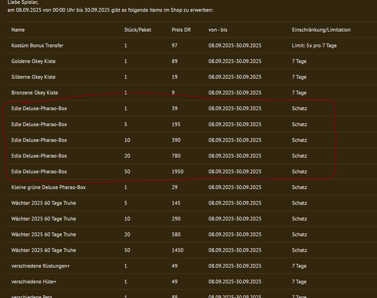Click the price 9 for Bronzene Okey Kiste
This screenshot has width=377, height=298.
[173, 93]
